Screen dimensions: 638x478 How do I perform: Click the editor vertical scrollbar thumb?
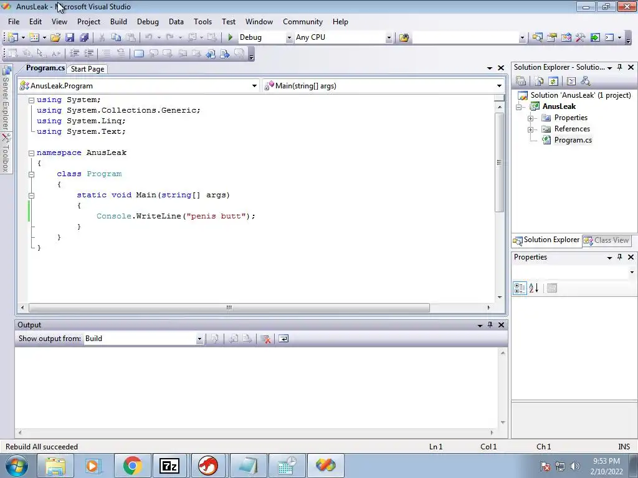pyautogui.click(x=499, y=162)
